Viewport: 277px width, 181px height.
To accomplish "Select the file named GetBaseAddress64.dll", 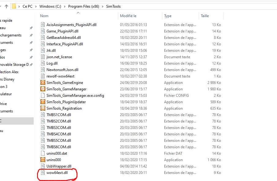I will pos(64,37).
